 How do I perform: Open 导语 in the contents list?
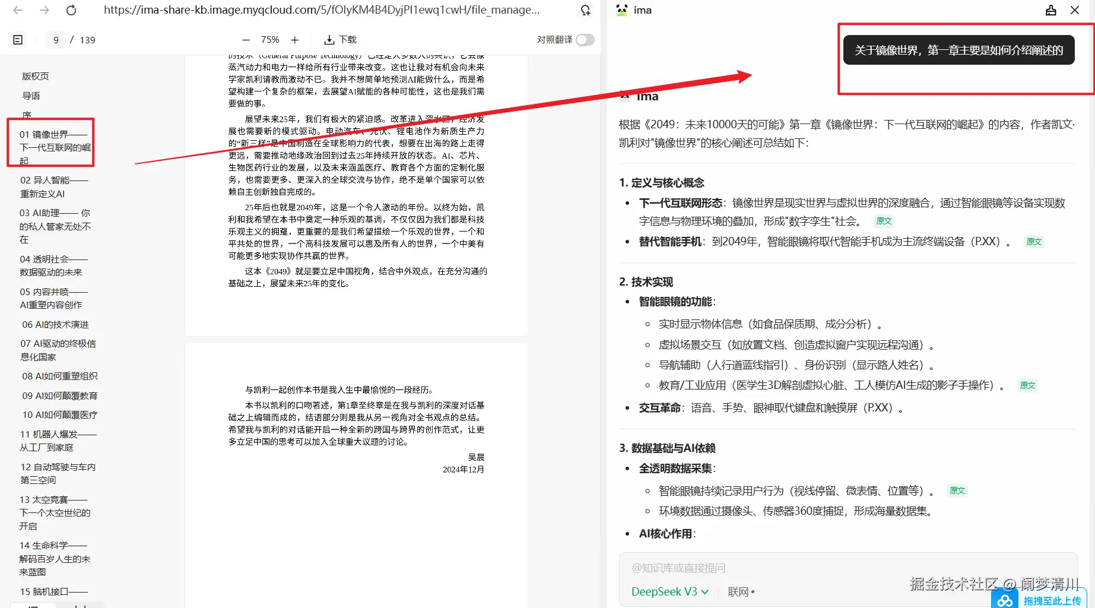coord(31,96)
